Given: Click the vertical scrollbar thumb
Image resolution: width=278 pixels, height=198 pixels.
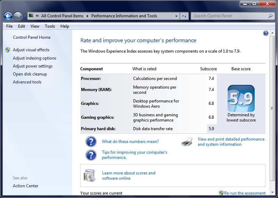Looking at the screenshot, I should tap(272, 108).
